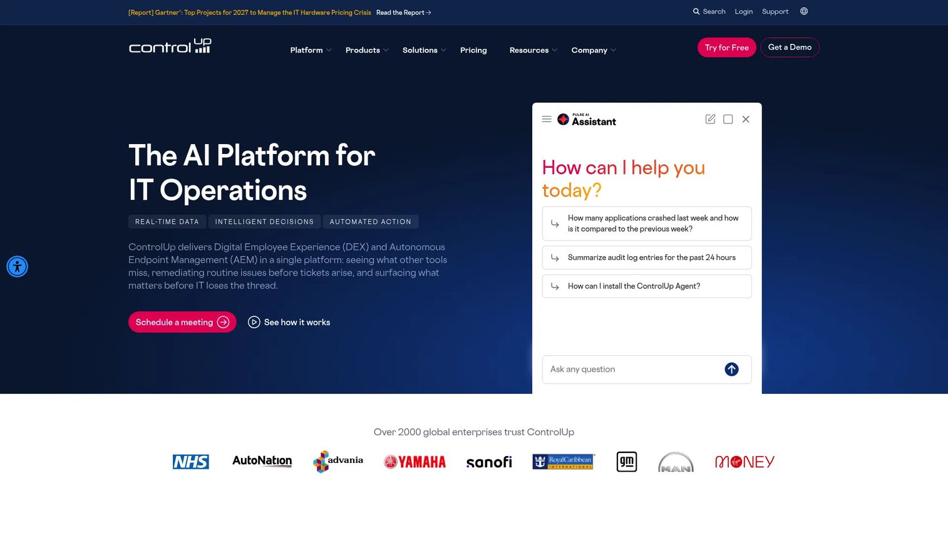Expand the assistant panel window icon
This screenshot has height=533, width=948.
[728, 119]
